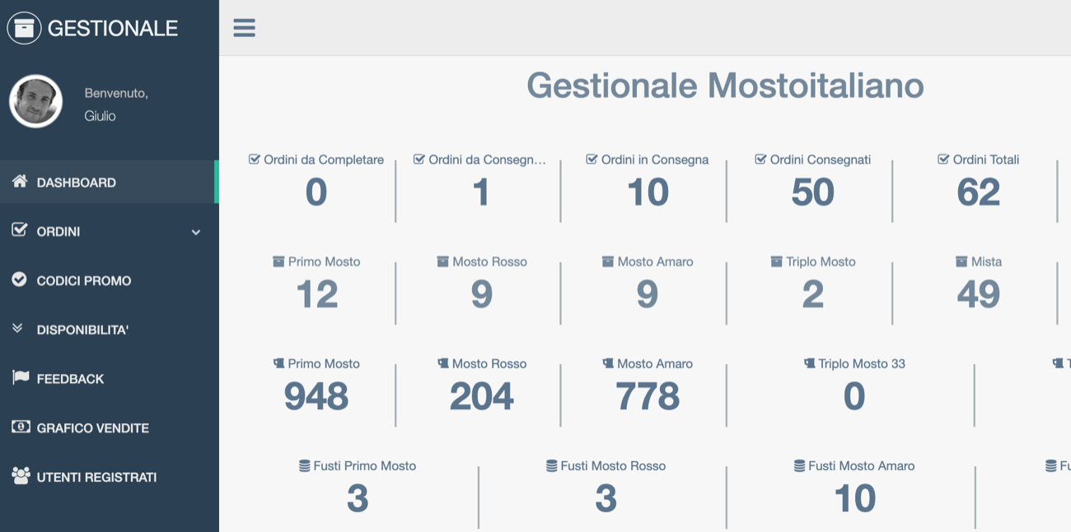
Task: Go to the Dashboard menu item
Action: click(x=76, y=183)
